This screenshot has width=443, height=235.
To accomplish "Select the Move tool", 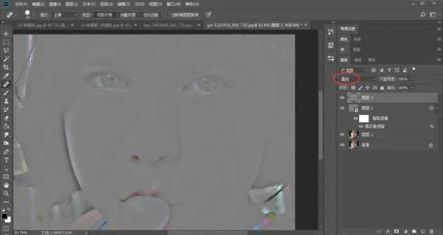I will (6, 34).
